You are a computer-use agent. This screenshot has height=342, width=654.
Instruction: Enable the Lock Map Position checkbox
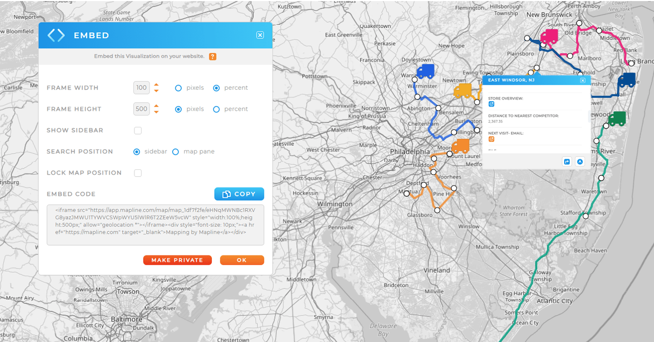[x=138, y=173]
